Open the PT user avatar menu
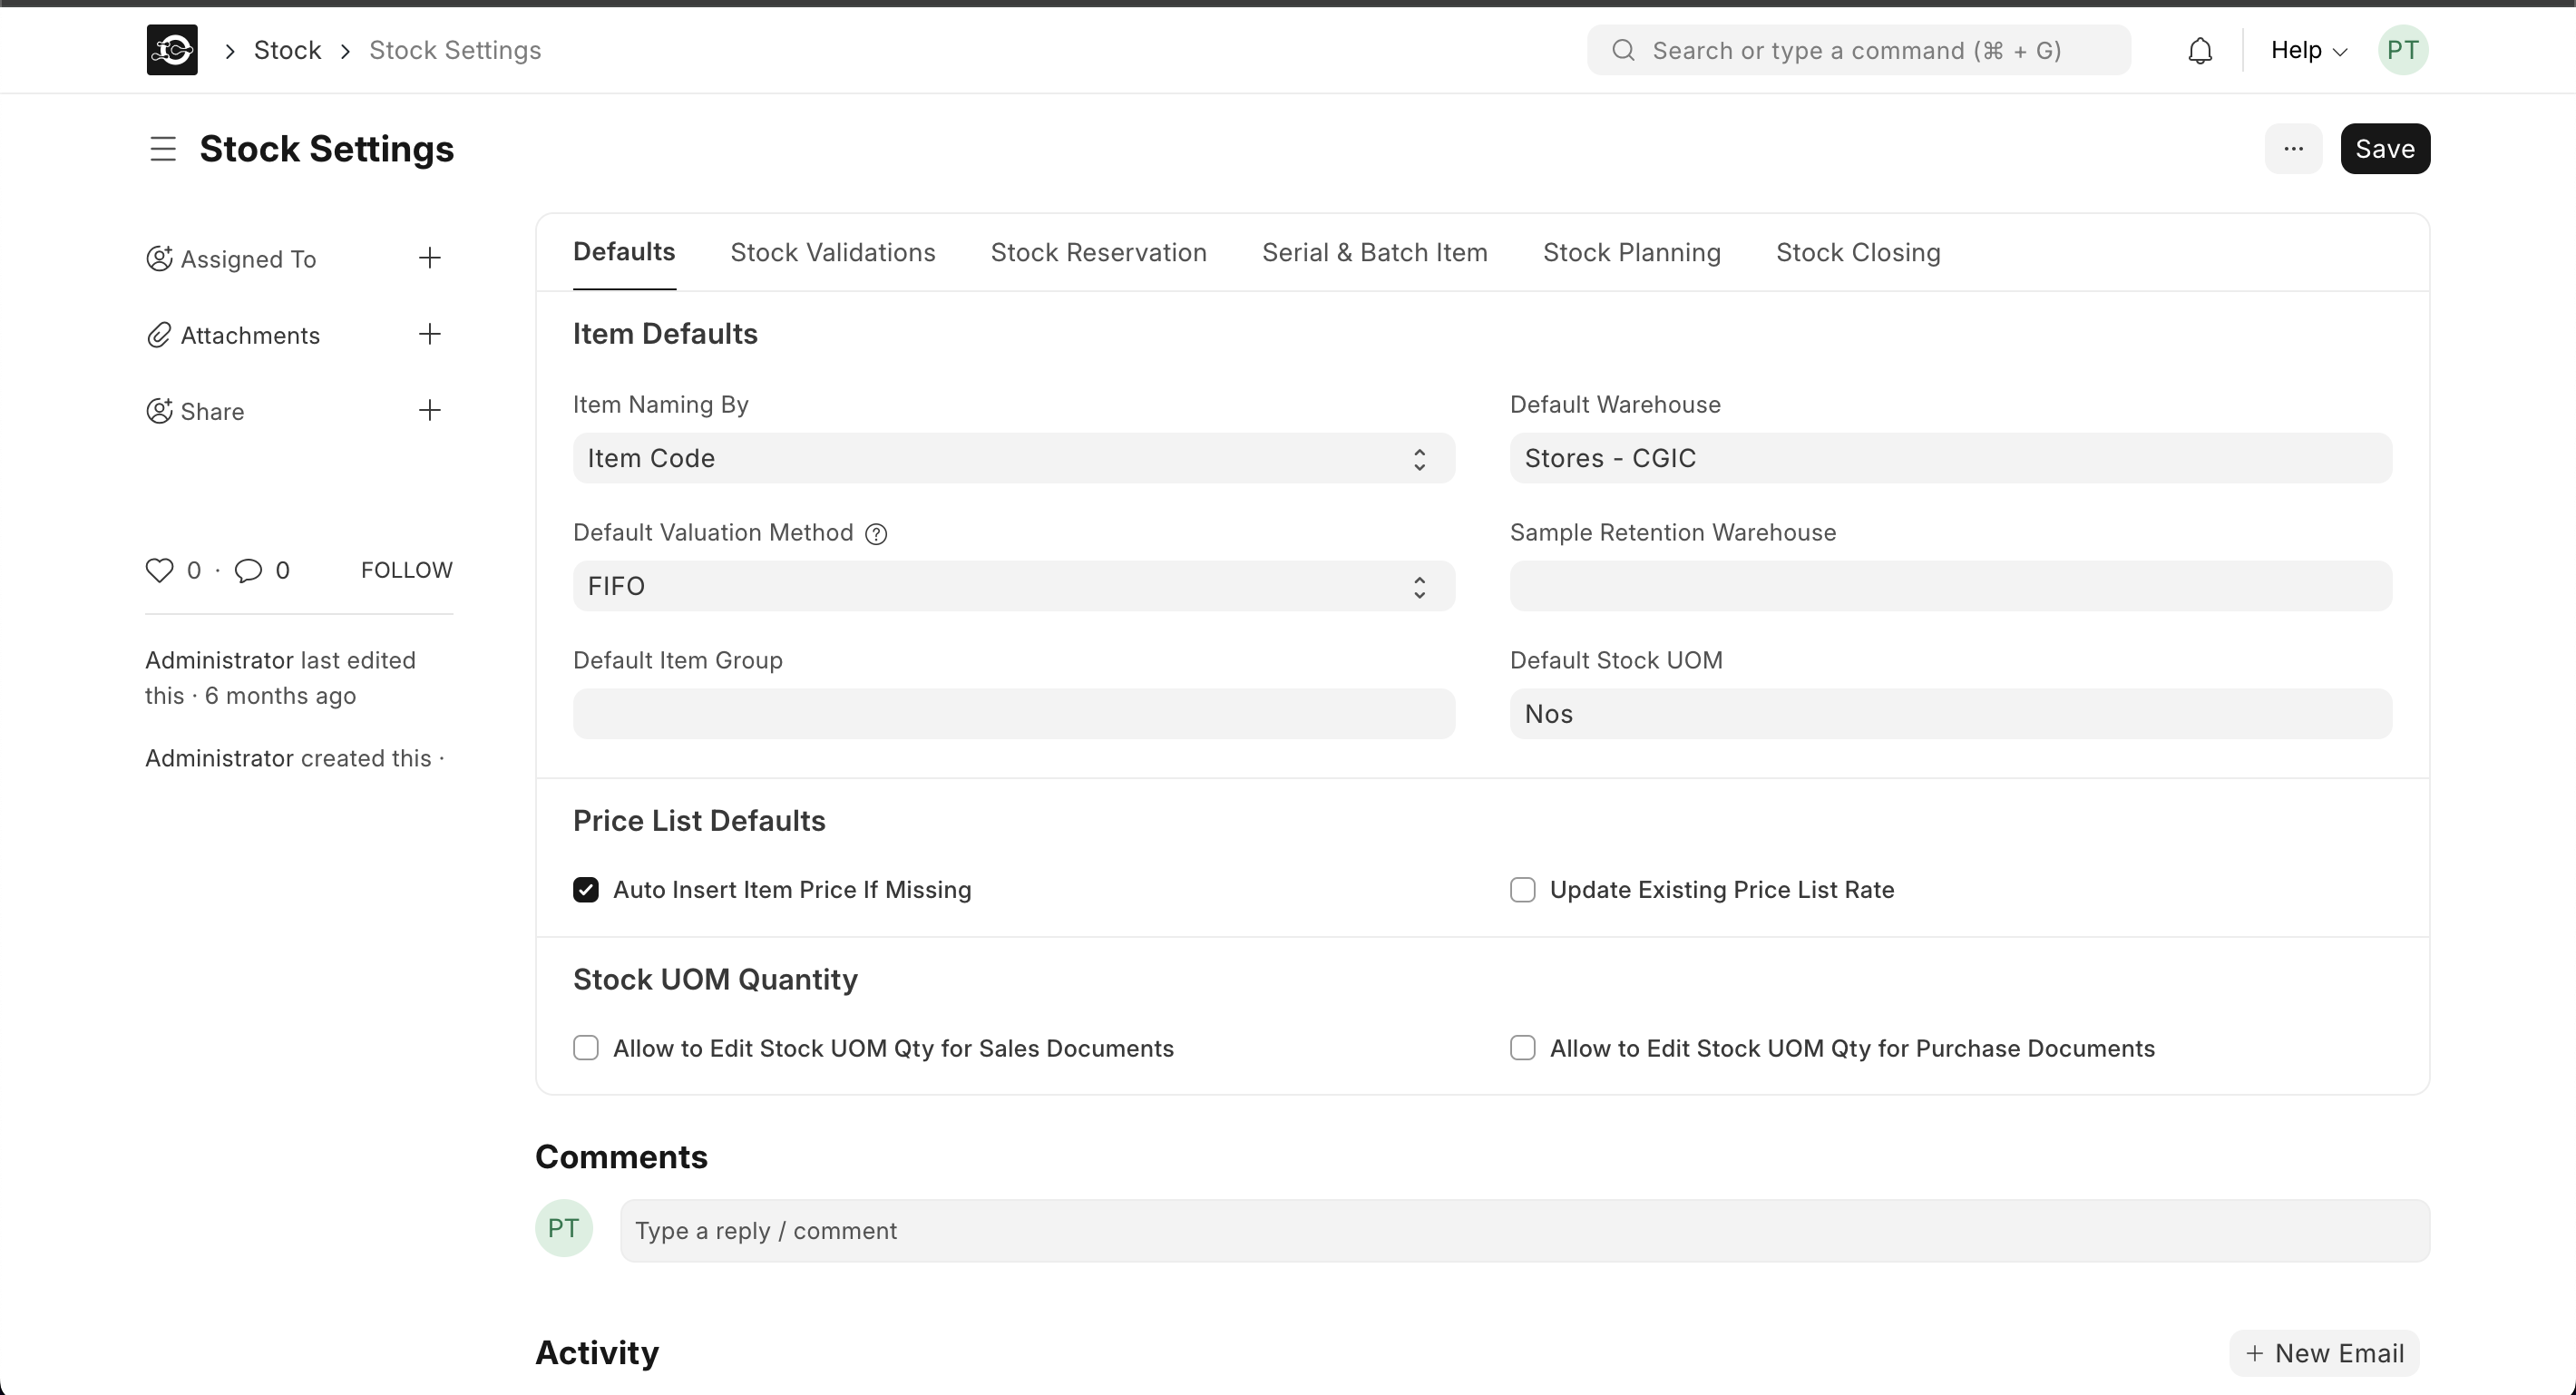 tap(2402, 50)
